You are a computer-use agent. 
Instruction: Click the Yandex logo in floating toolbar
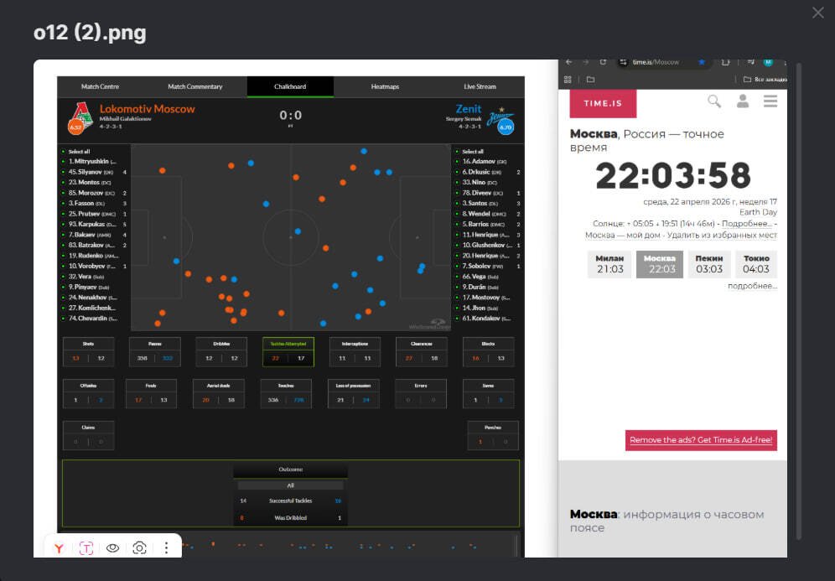(x=60, y=547)
